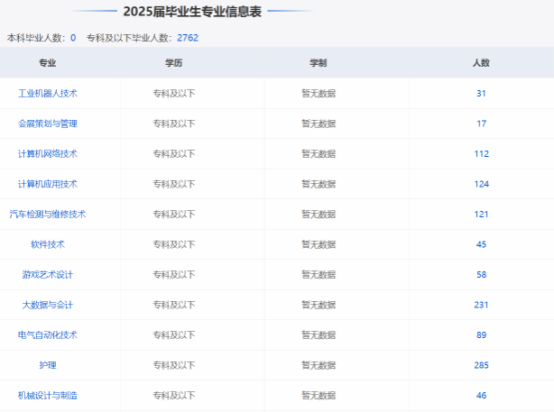Click the 汽车检测与维修技术 major link
Viewport: 554px width, 412px height.
click(x=48, y=215)
